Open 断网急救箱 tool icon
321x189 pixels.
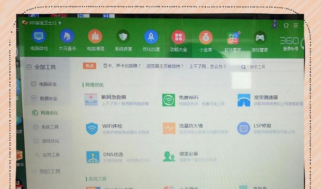(91, 100)
